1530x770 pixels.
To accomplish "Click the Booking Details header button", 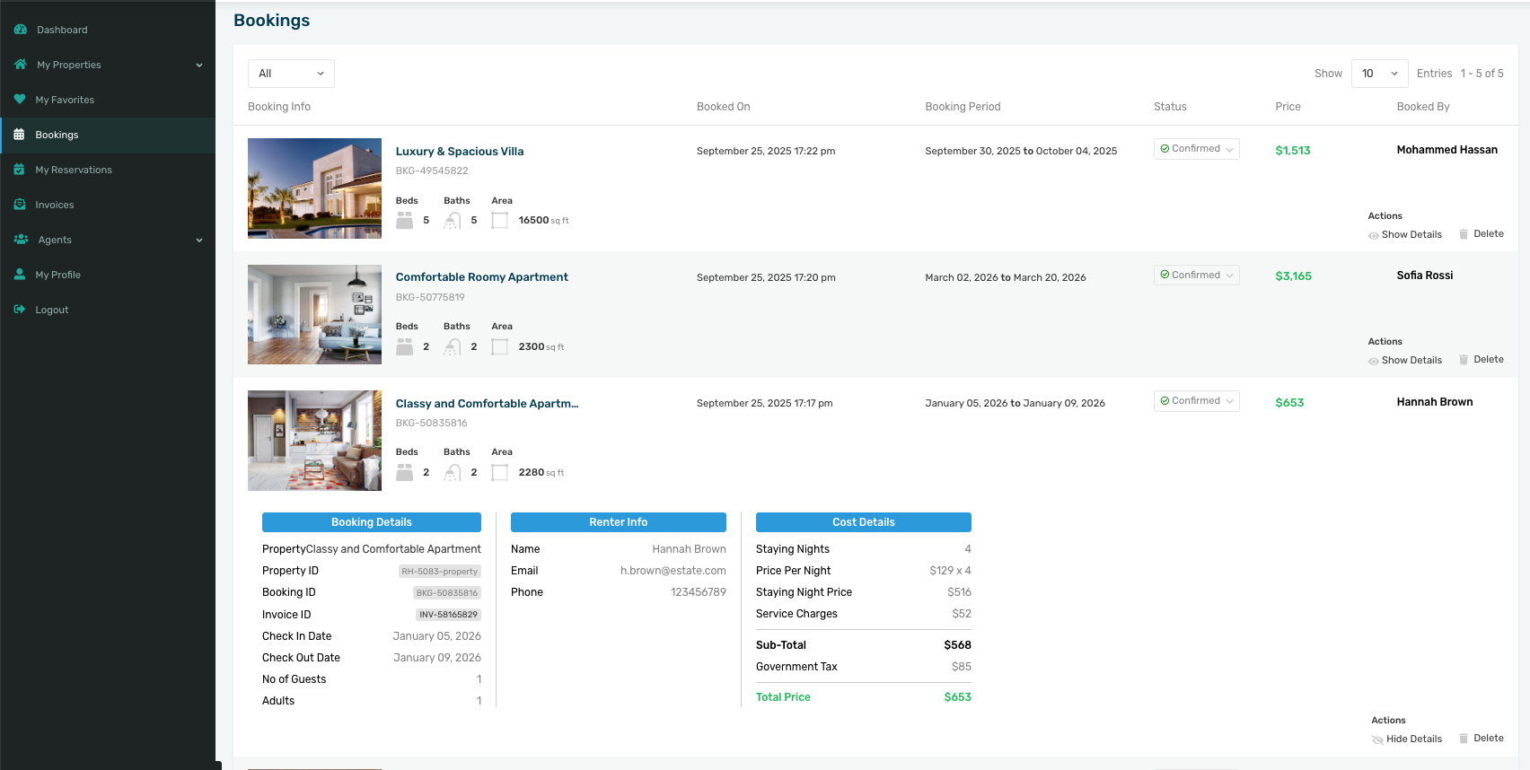I will point(372,522).
